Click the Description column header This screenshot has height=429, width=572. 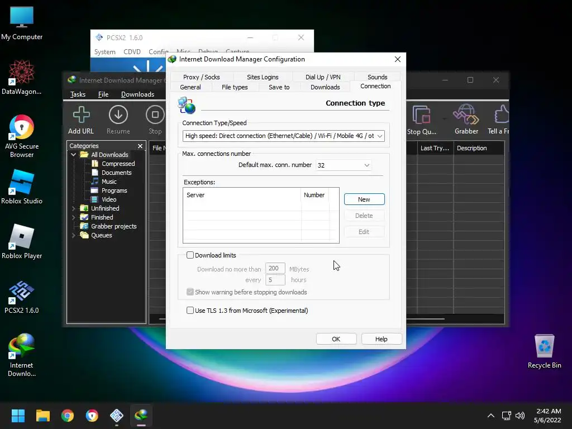479,148
